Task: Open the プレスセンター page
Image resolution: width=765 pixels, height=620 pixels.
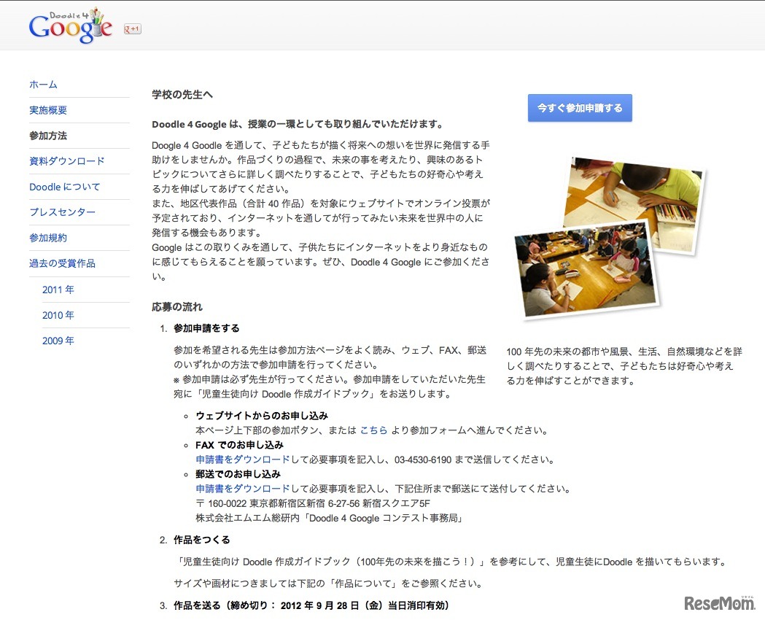Action: pos(58,212)
